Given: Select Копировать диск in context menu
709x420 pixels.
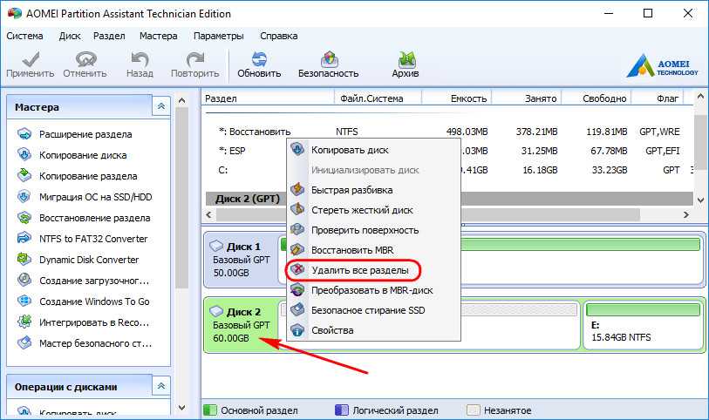Looking at the screenshot, I should (351, 150).
